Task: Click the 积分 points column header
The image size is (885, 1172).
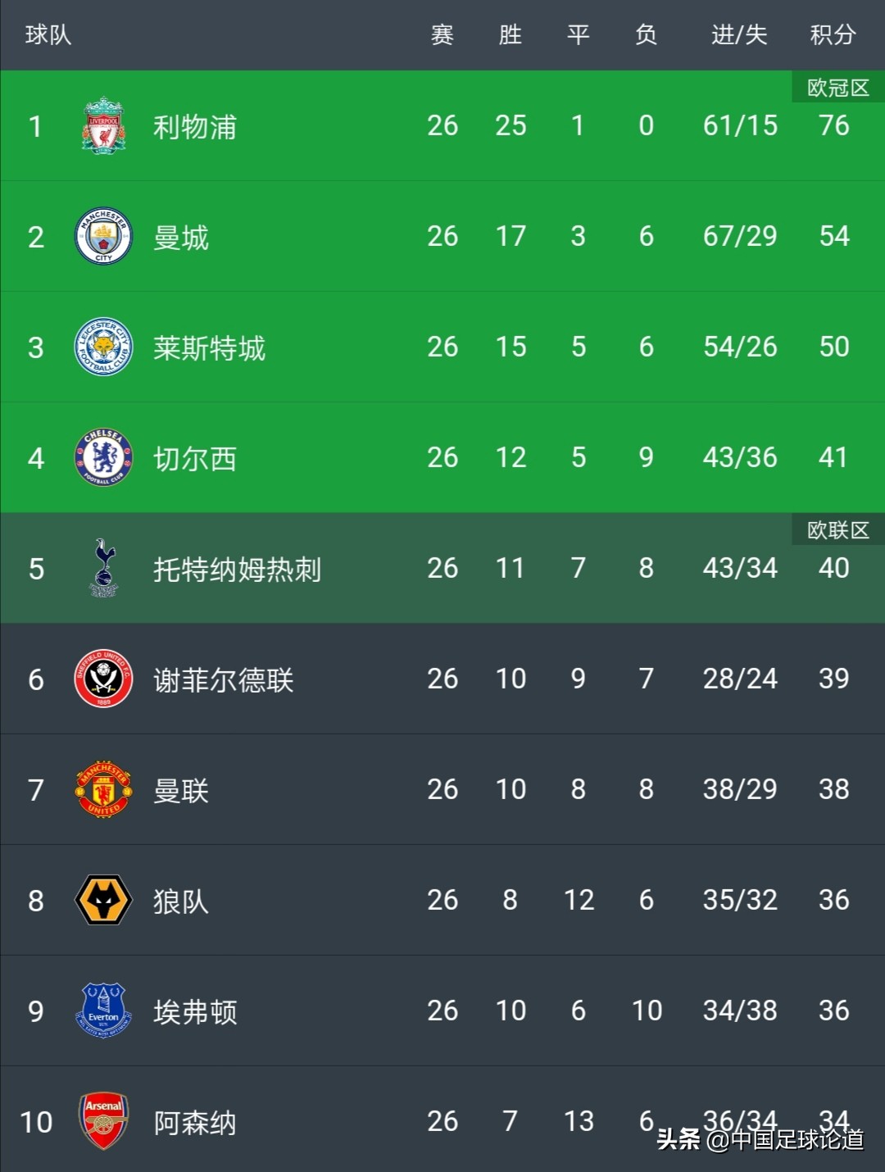Action: click(x=833, y=34)
